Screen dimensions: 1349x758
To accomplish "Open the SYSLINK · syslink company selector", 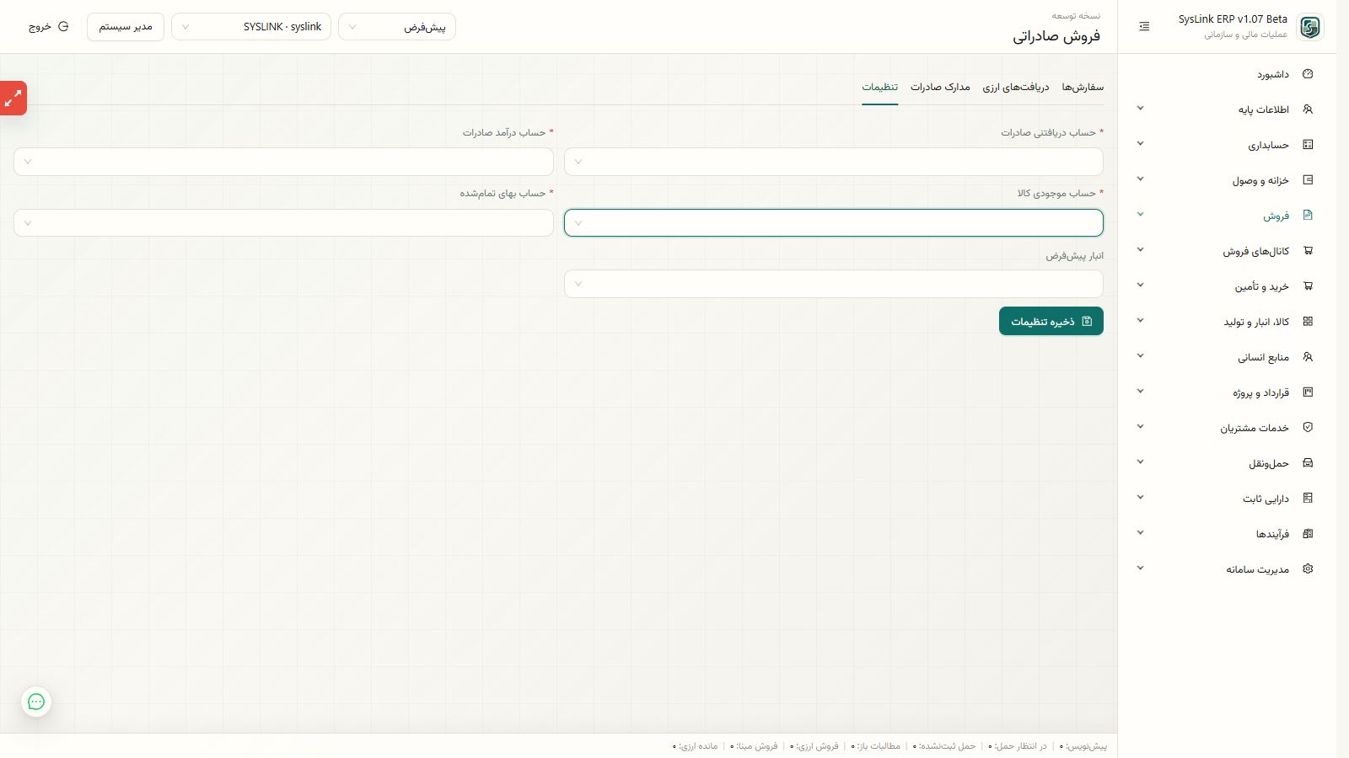I will pyautogui.click(x=251, y=27).
